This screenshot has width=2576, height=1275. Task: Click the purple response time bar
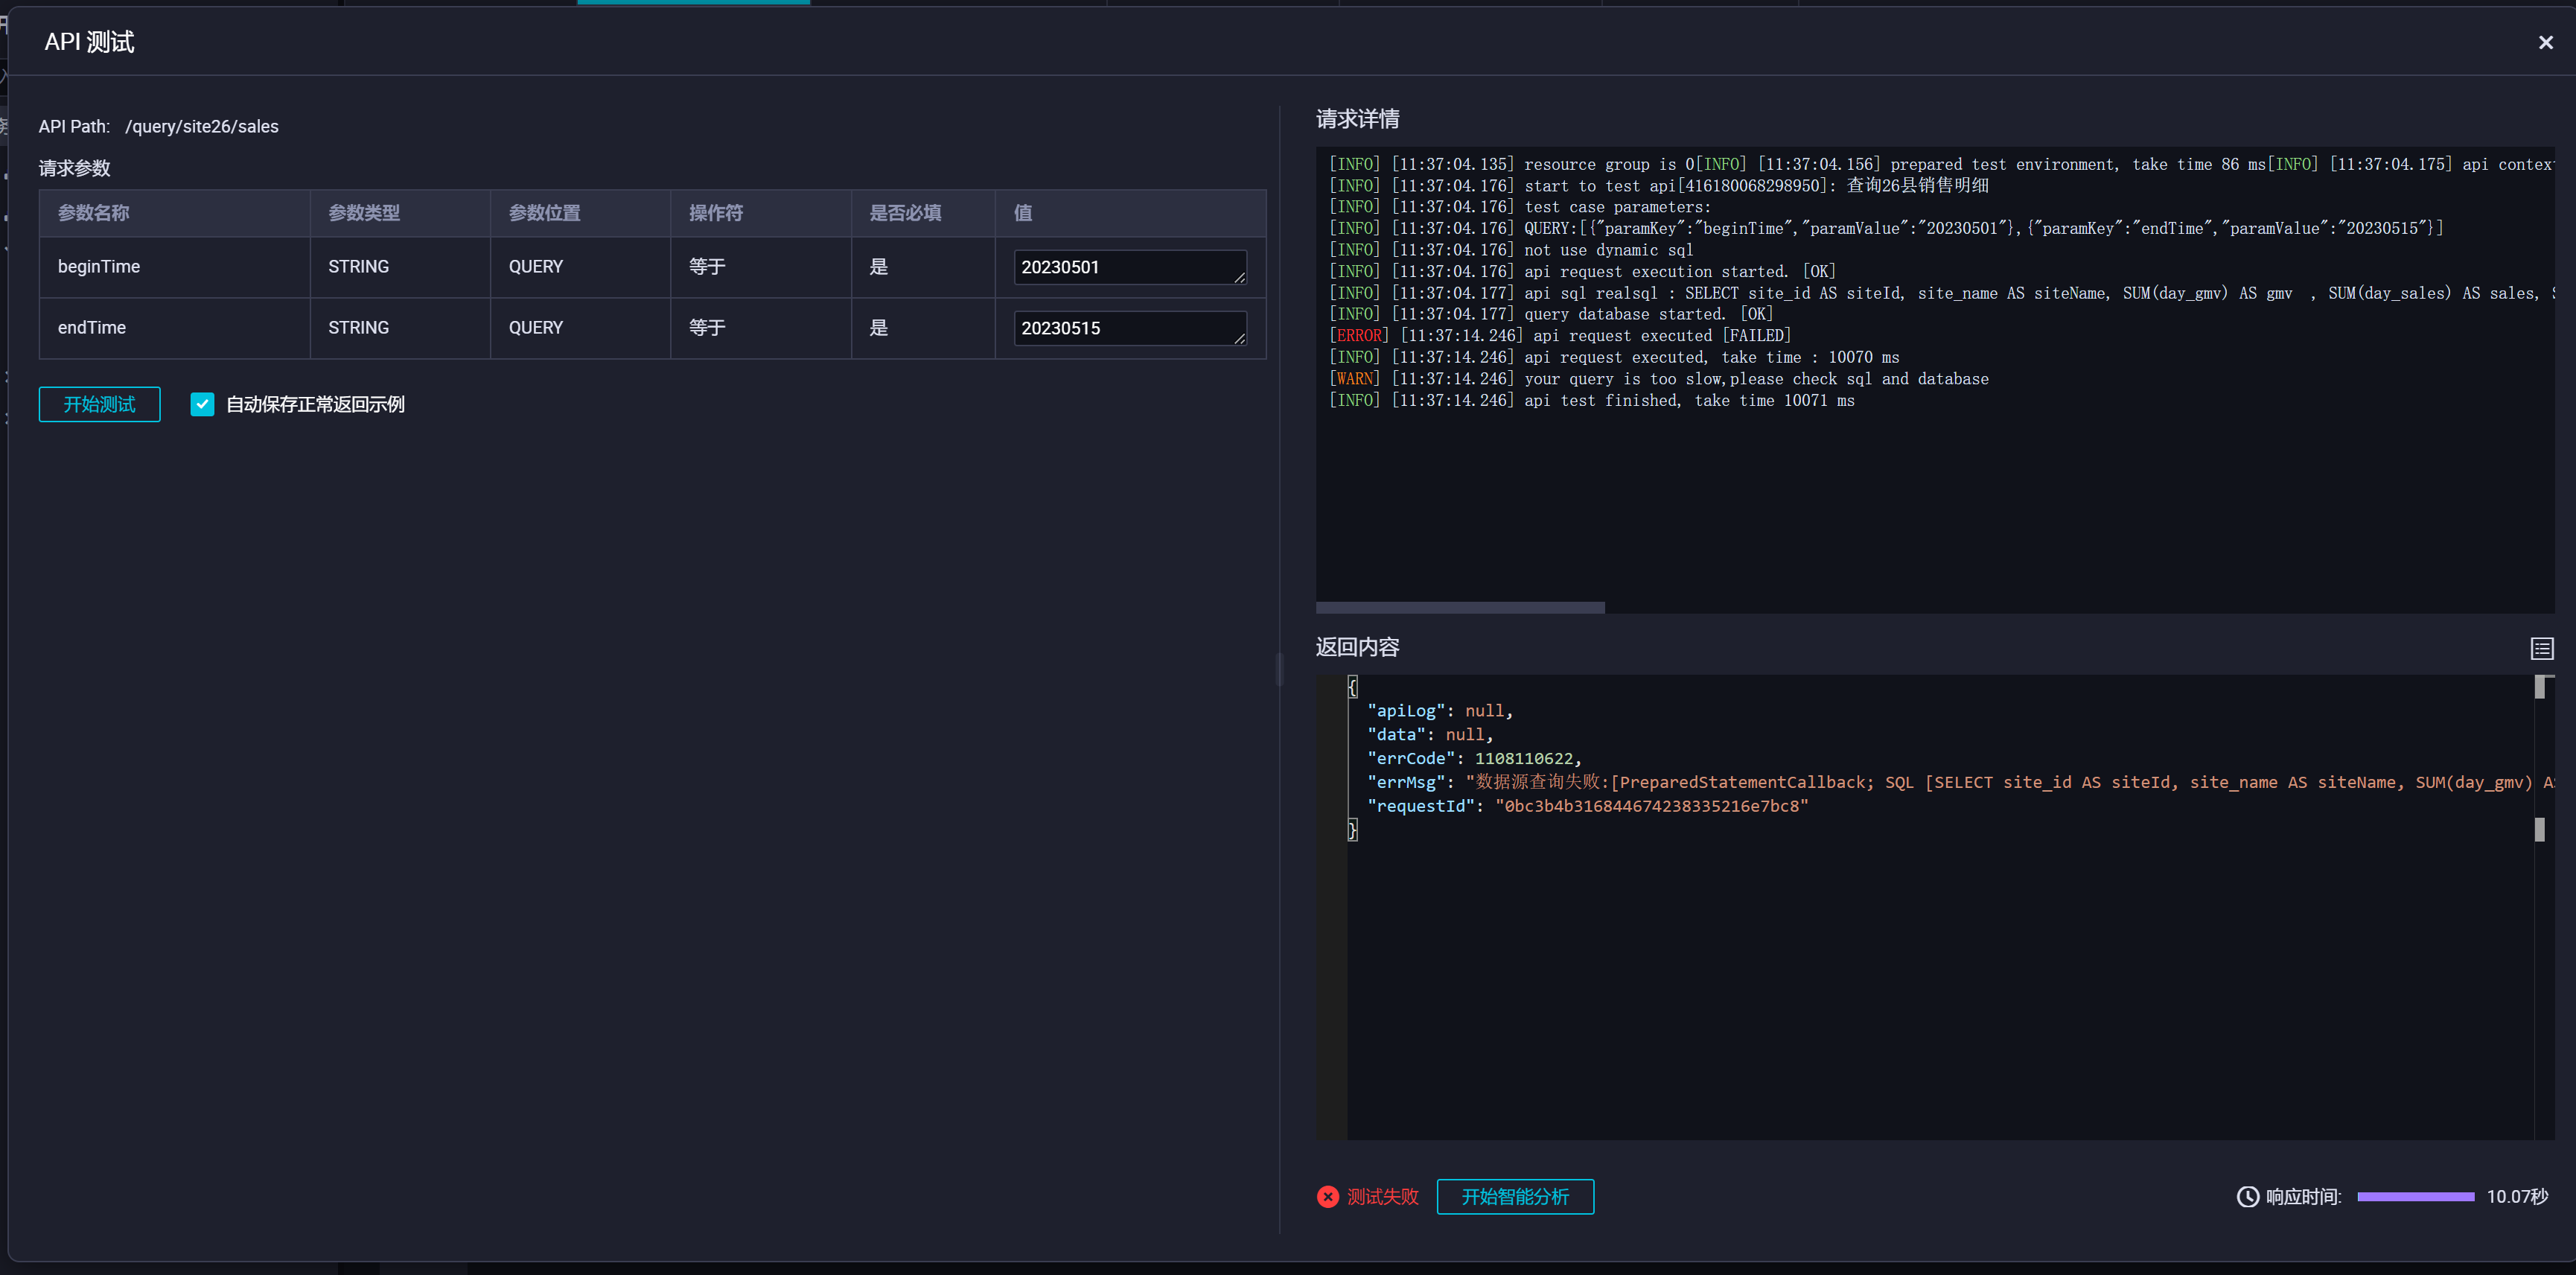click(x=2415, y=1196)
